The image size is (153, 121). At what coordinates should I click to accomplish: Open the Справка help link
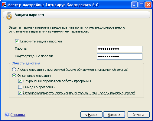(x=18, y=115)
